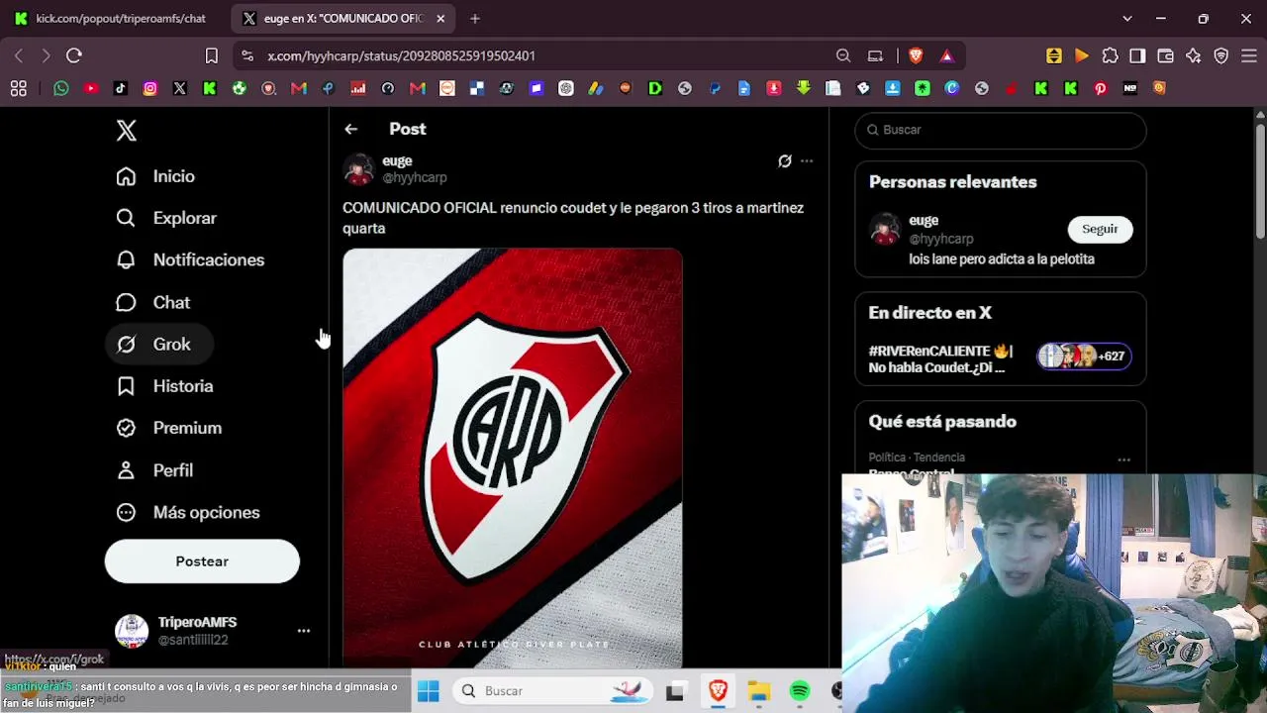Open the X bookmark in bookmarks bar
1267x713 pixels.
(180, 88)
